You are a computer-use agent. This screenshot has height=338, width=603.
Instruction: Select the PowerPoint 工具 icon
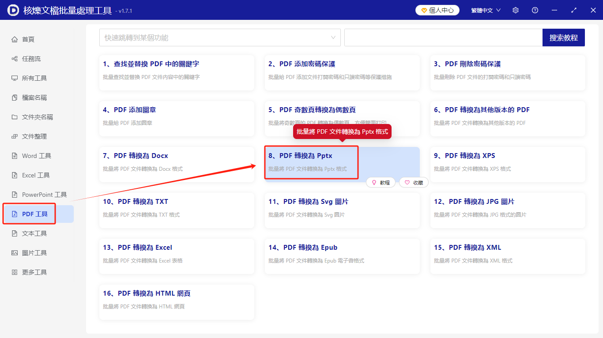point(15,195)
